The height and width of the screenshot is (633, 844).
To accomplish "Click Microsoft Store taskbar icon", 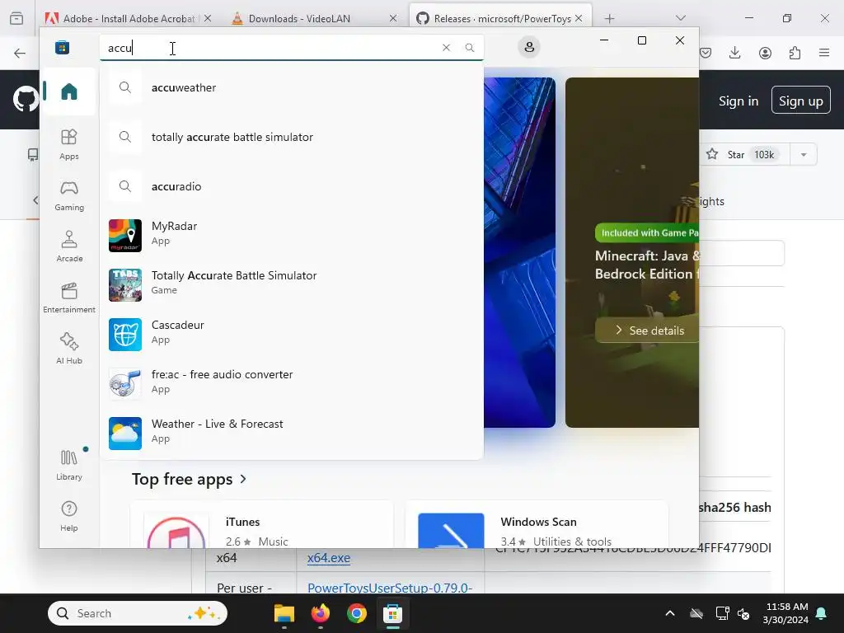I will [393, 613].
